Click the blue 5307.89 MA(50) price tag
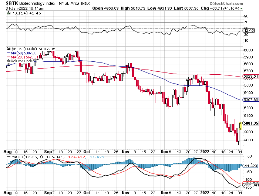 click(x=250, y=100)
